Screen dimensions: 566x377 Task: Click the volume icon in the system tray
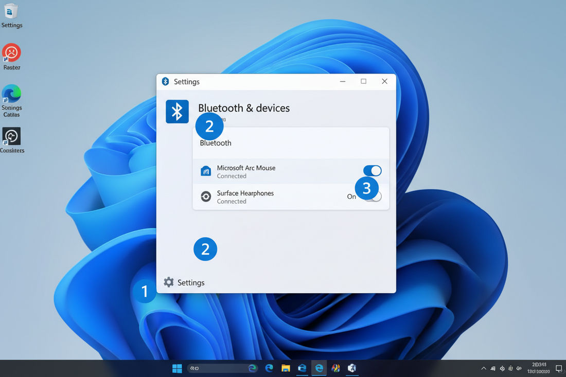(520, 368)
